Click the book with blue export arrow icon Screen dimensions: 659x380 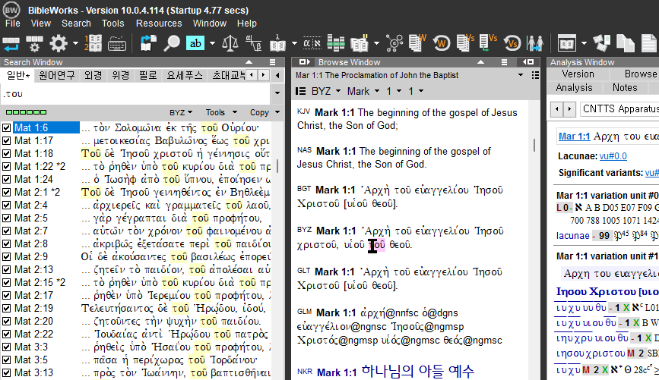(148, 43)
